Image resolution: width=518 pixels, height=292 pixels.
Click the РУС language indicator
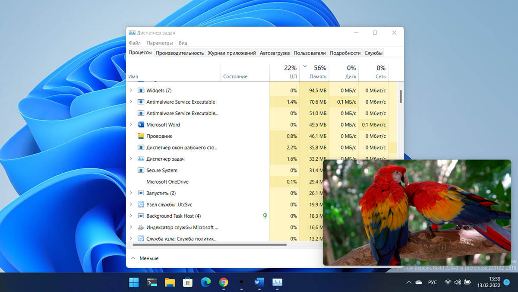[x=432, y=282]
